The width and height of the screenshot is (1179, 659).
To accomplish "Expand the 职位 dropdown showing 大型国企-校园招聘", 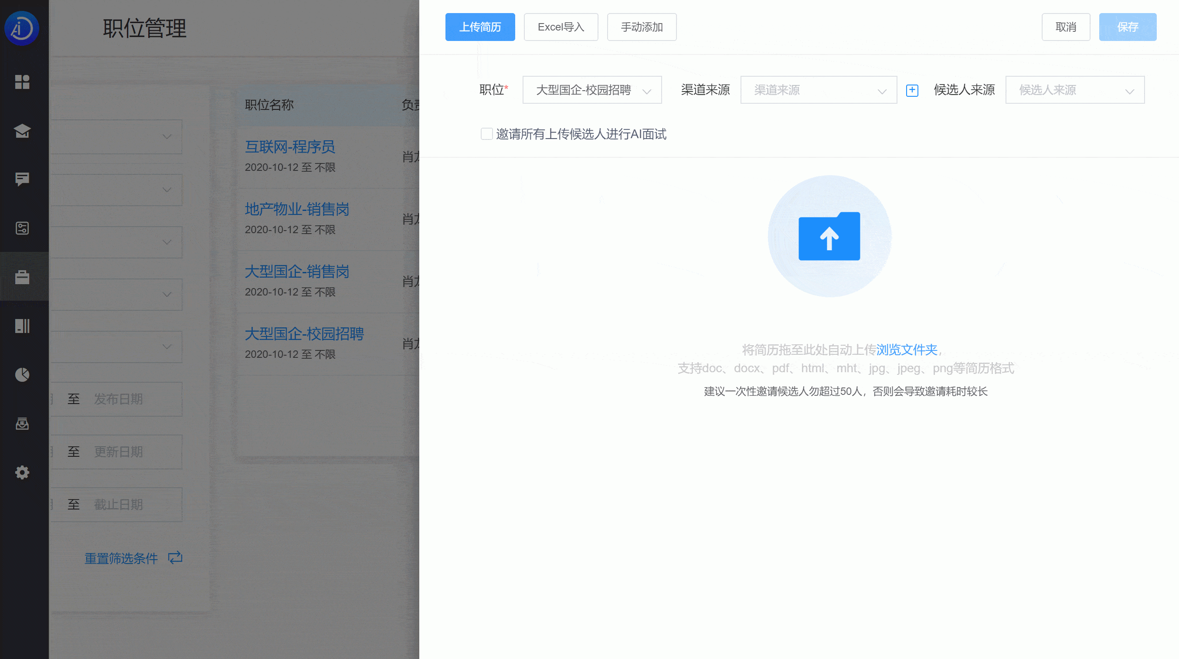I will click(x=592, y=90).
